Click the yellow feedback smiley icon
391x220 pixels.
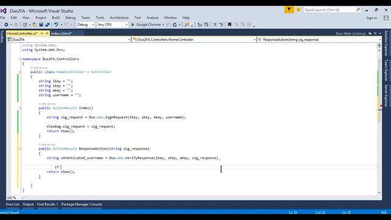[x=298, y=10]
